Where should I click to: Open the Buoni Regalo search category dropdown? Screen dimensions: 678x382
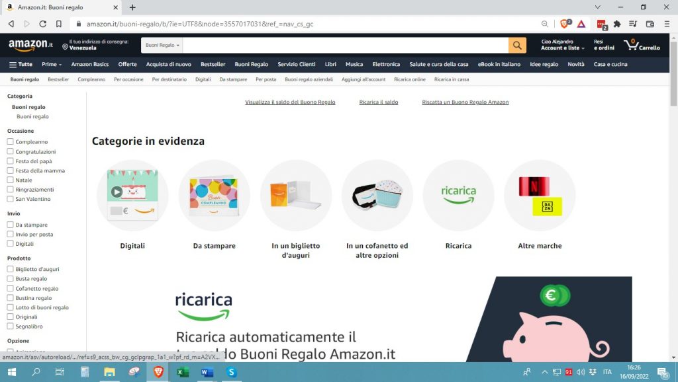pos(160,45)
